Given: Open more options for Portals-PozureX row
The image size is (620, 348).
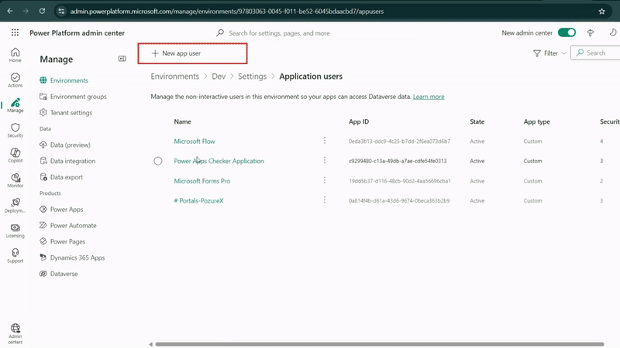Looking at the screenshot, I should (325, 200).
